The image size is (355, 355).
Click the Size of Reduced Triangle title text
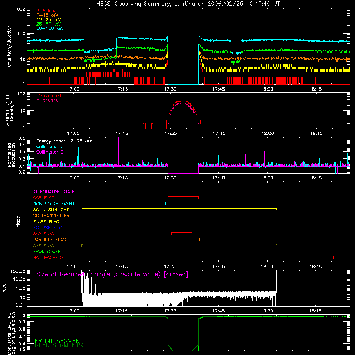click(x=112, y=274)
